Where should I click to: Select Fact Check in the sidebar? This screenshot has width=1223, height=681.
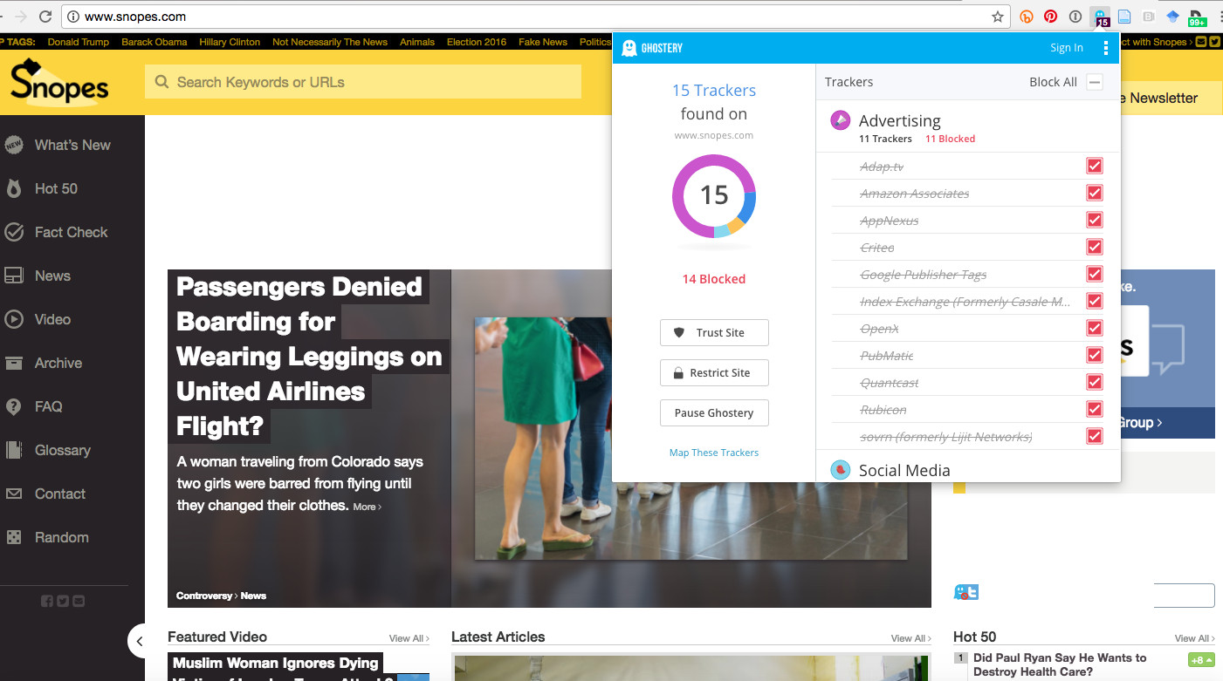71,232
